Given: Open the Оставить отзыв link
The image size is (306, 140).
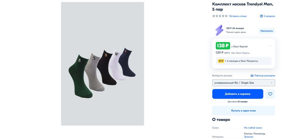Looking at the screenshot, I should pyautogui.click(x=238, y=16).
